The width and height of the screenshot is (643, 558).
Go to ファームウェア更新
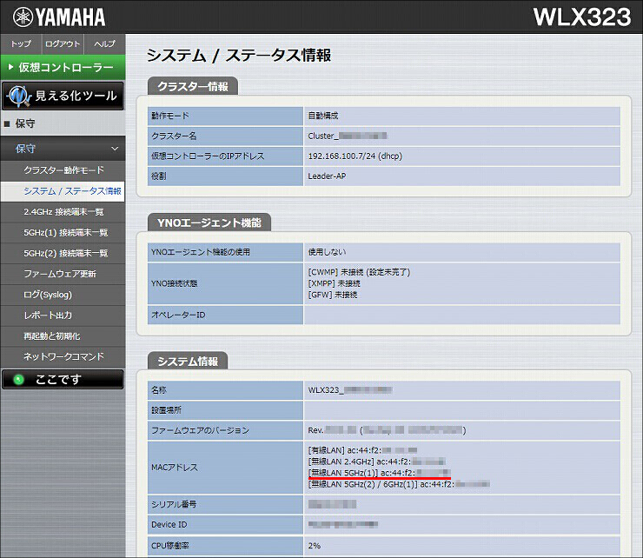click(x=63, y=274)
